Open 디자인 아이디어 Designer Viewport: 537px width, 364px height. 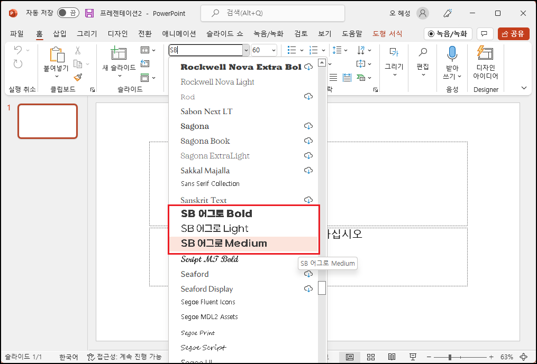click(485, 63)
